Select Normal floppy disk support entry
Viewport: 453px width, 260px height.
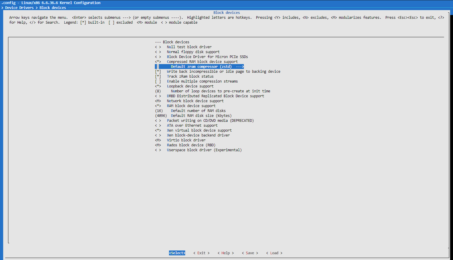click(193, 52)
